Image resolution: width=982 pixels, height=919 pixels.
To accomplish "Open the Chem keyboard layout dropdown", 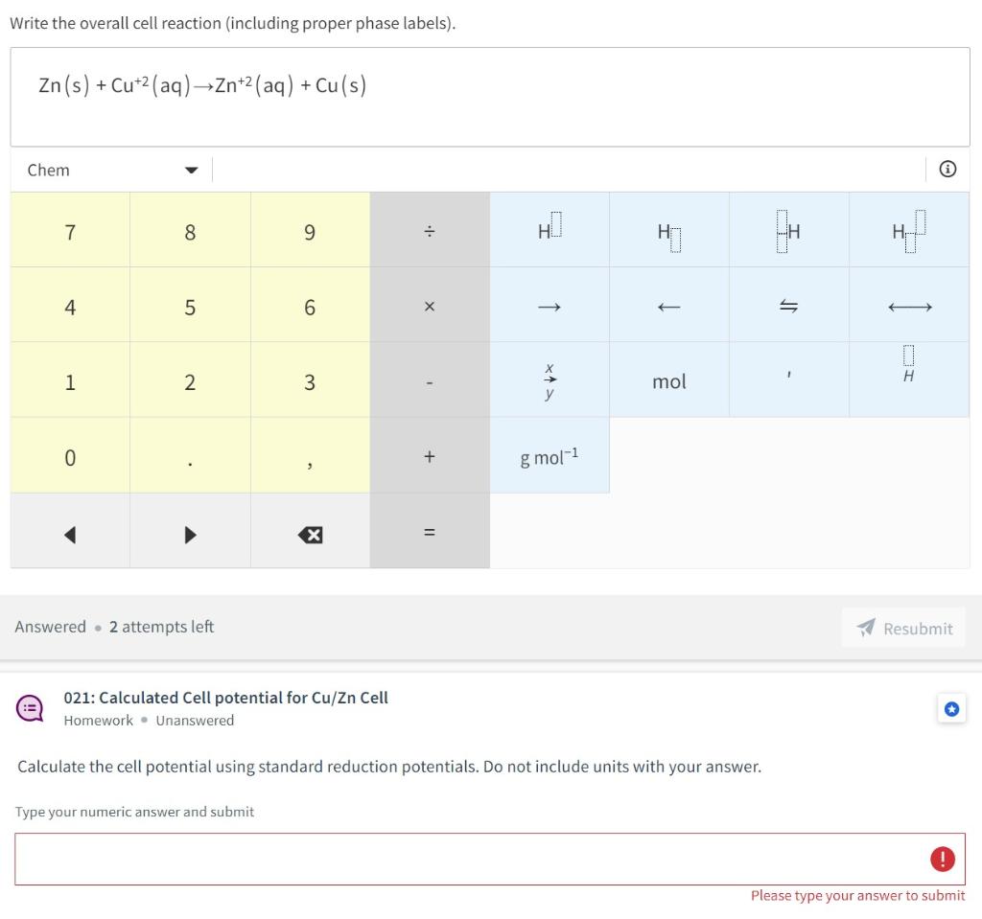I will pos(110,170).
